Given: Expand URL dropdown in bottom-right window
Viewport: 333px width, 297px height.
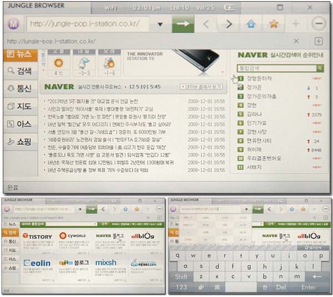Looking at the screenshot, I should coord(246,209).
